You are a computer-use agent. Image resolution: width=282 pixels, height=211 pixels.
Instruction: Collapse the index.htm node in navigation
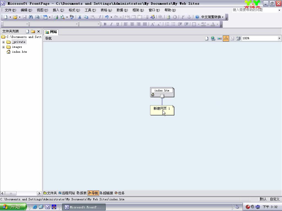pyautogui.click(x=162, y=96)
